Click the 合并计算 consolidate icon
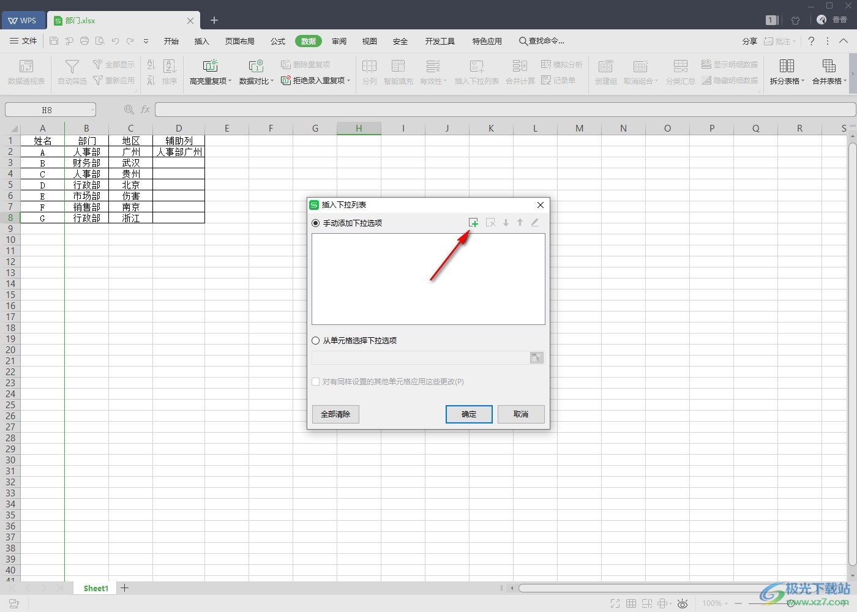The height and width of the screenshot is (612, 857). [x=520, y=65]
